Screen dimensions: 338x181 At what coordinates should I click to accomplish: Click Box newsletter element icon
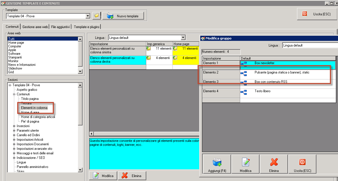tap(244, 64)
